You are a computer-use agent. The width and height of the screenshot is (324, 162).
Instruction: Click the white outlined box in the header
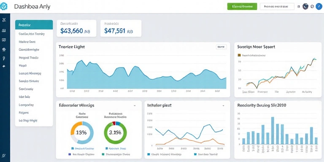277,6
